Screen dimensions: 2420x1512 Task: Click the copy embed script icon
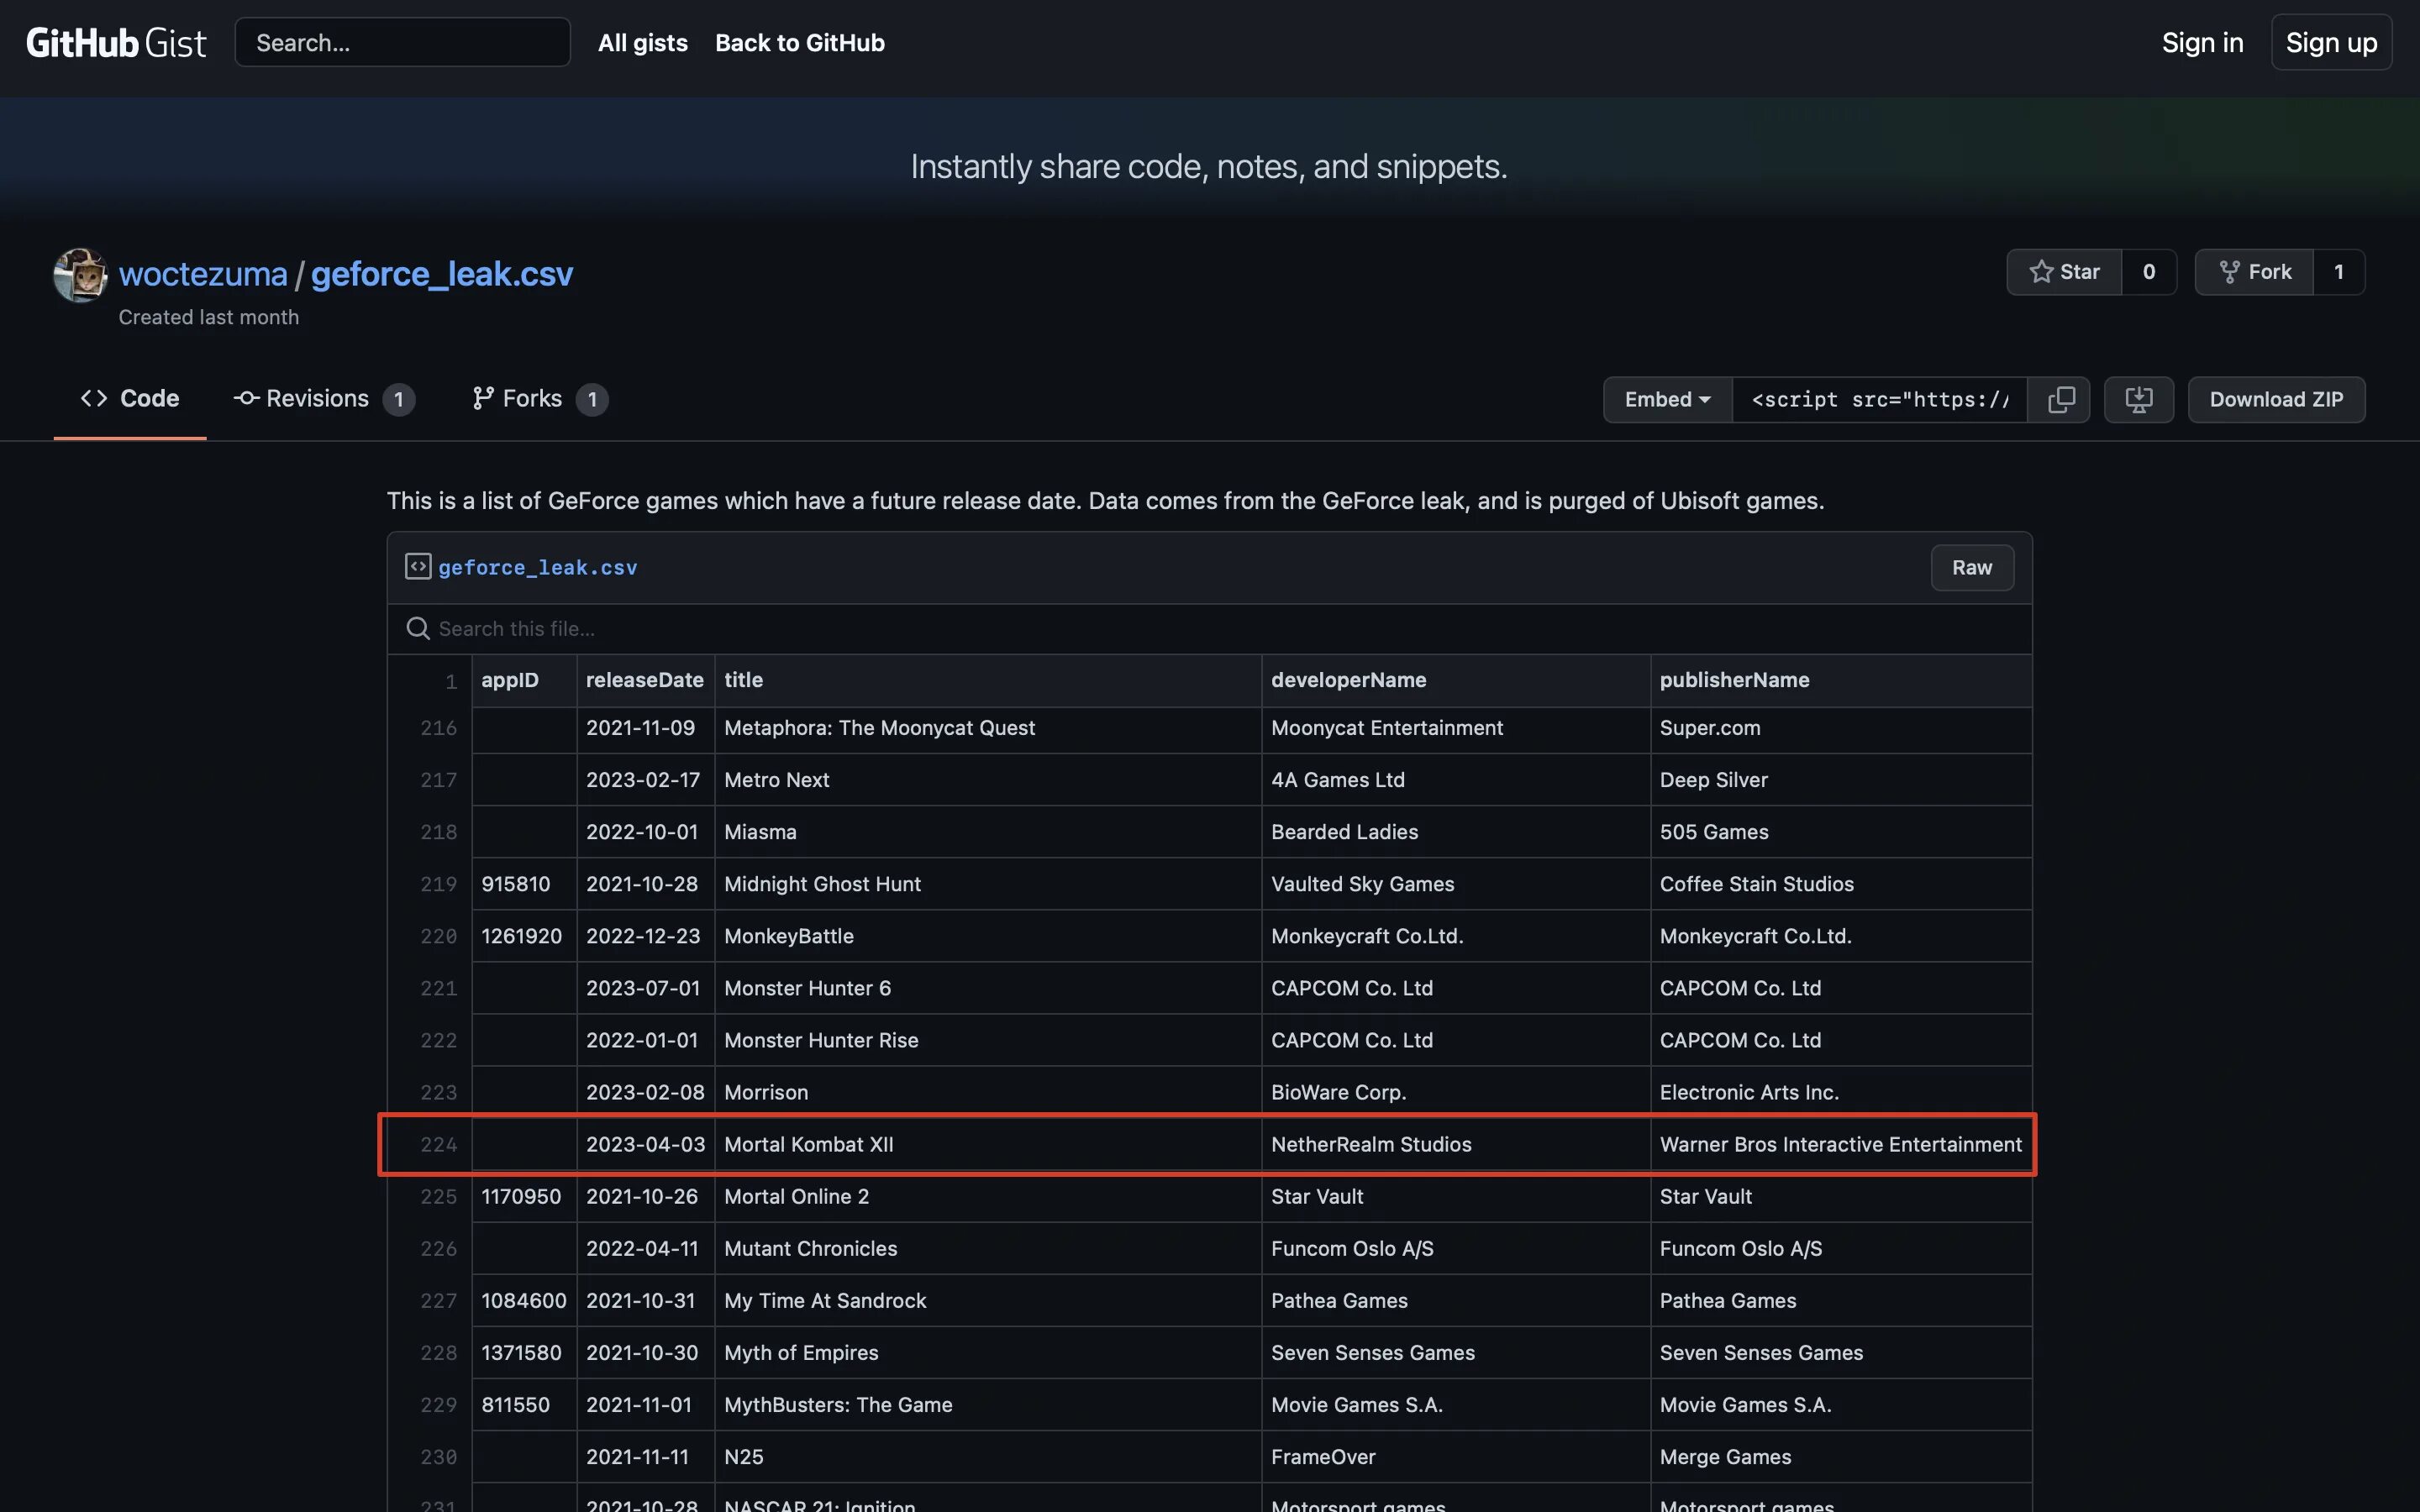click(2060, 399)
